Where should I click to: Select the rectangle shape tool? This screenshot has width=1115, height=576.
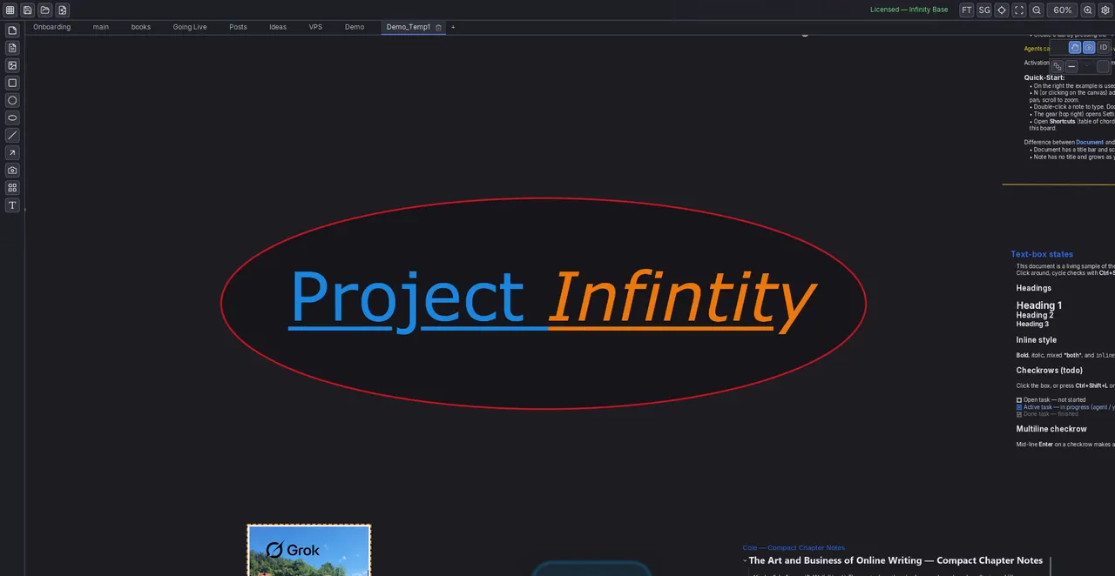click(x=12, y=83)
